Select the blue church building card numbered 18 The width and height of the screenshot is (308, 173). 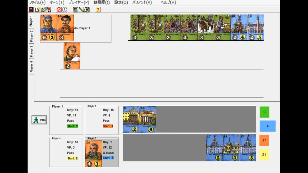[239, 28]
